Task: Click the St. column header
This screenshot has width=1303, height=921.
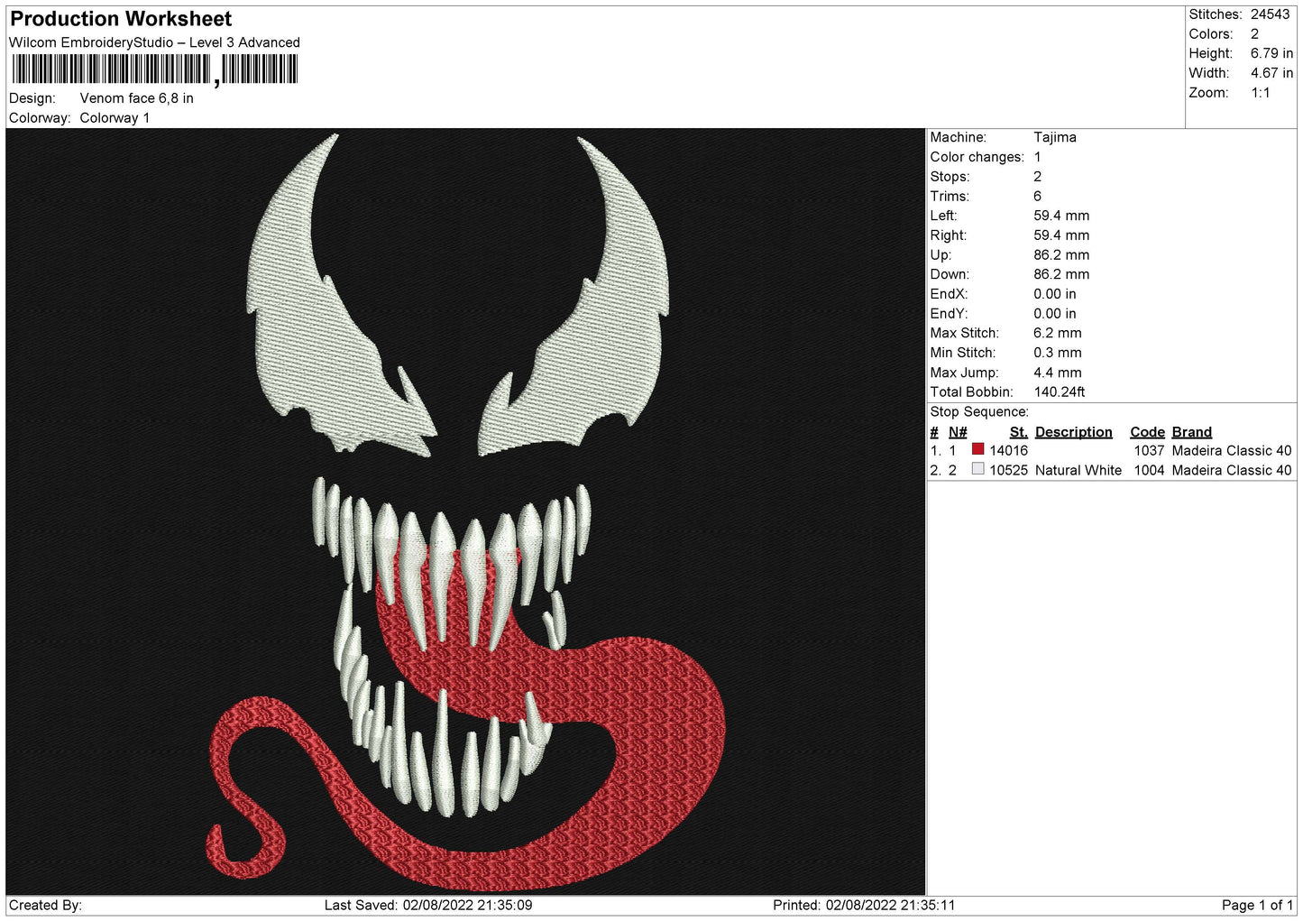Action: tap(1018, 432)
